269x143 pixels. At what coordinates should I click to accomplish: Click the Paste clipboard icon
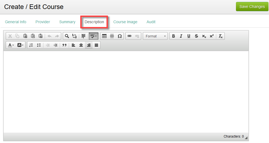click(25, 36)
